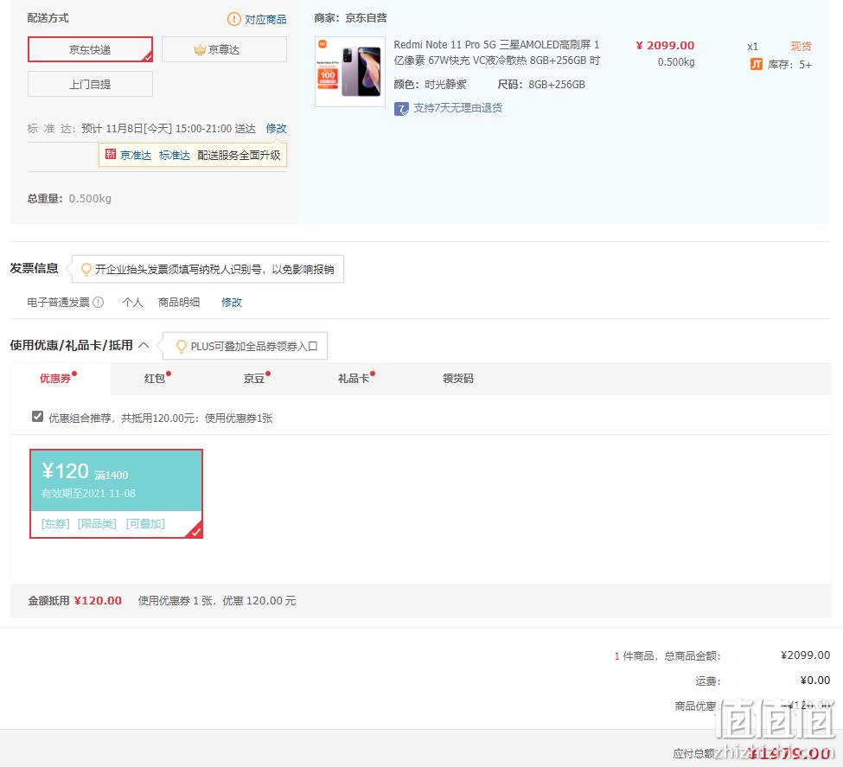Open 京准达 delivery service link
This screenshot has height=767, width=843.
tap(136, 156)
